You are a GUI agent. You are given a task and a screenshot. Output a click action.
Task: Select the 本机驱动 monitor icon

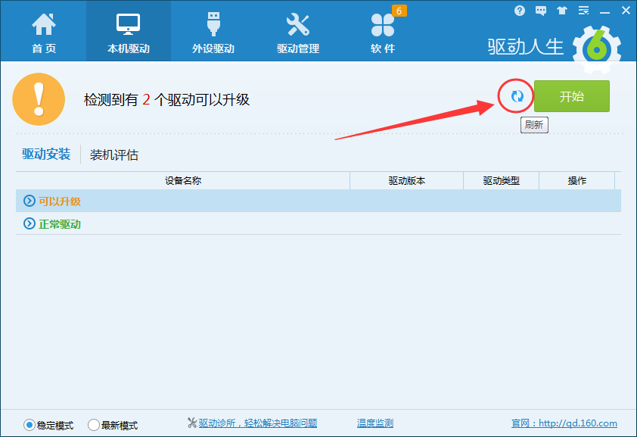126,30
